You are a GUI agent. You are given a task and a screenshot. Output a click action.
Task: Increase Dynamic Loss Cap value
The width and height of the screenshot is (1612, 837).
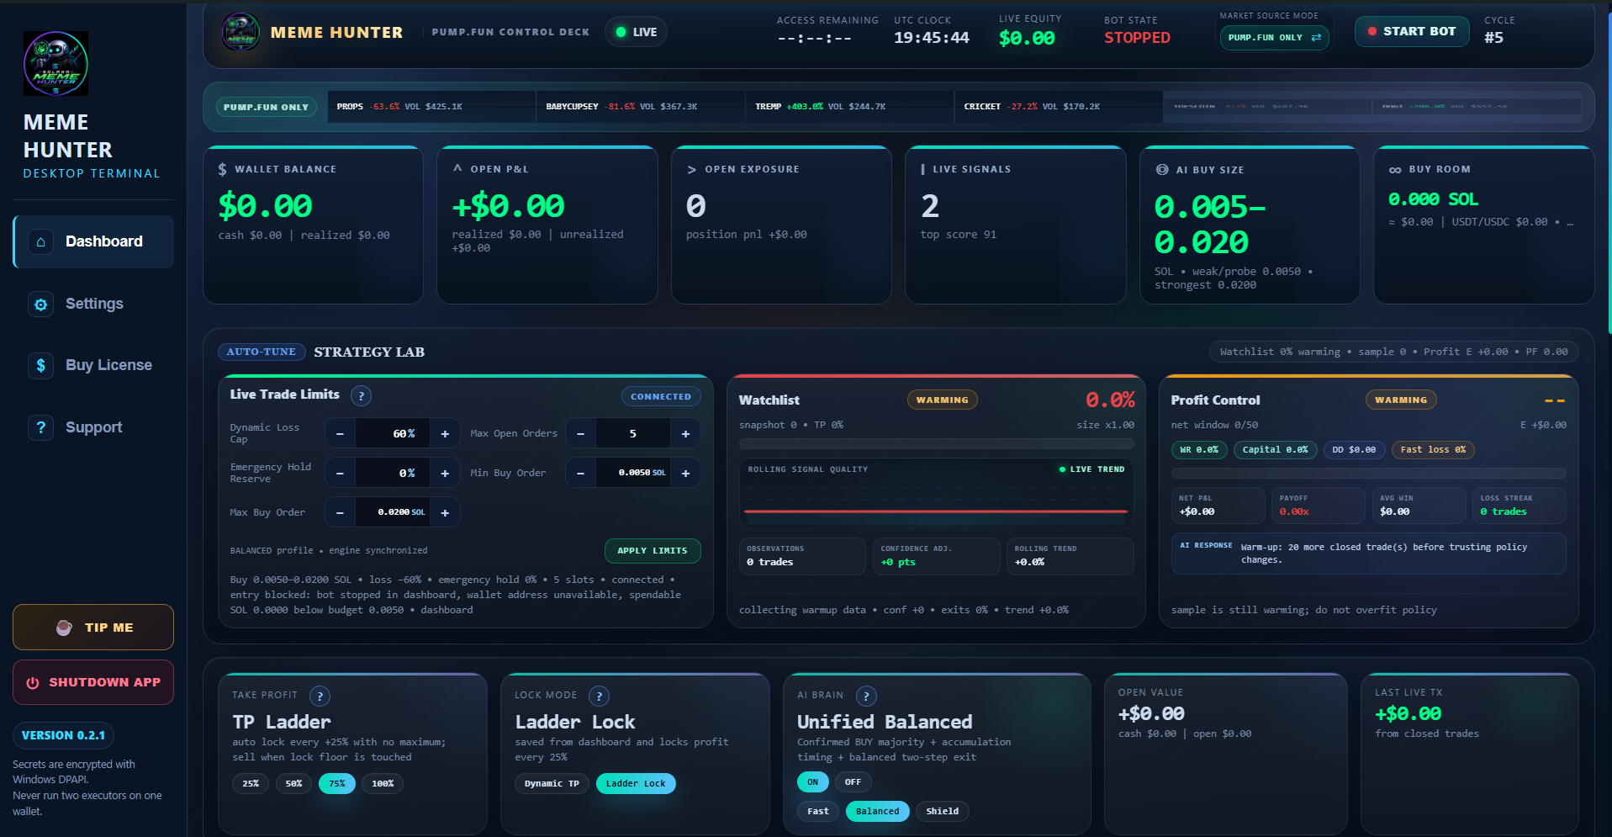445,433
